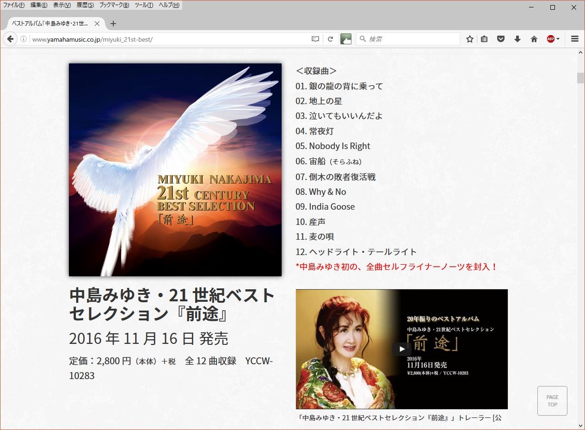Open the 表示(V) menu
This screenshot has height=430, width=585.
pos(62,5)
